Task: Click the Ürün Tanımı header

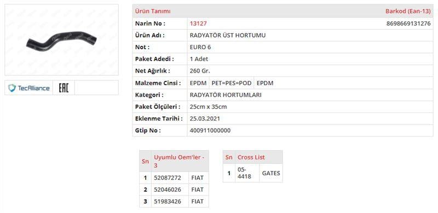Action: [x=153, y=11]
